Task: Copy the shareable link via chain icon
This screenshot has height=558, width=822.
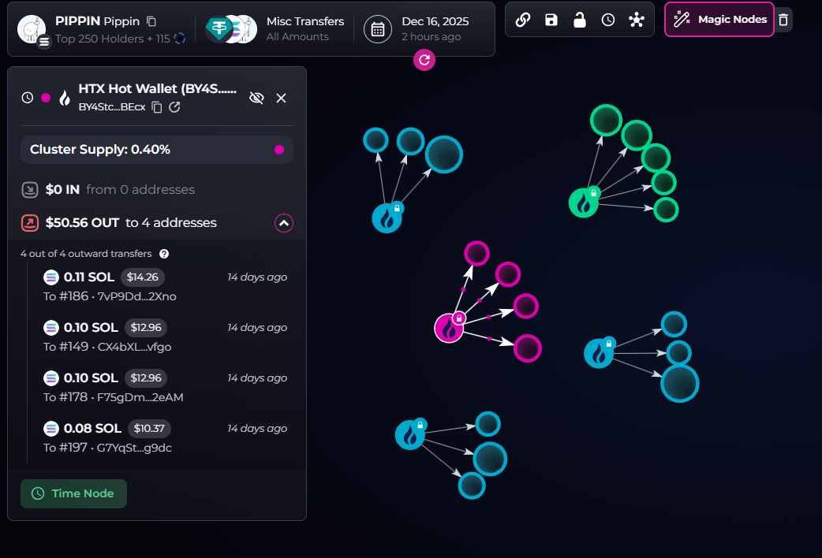Action: click(523, 20)
